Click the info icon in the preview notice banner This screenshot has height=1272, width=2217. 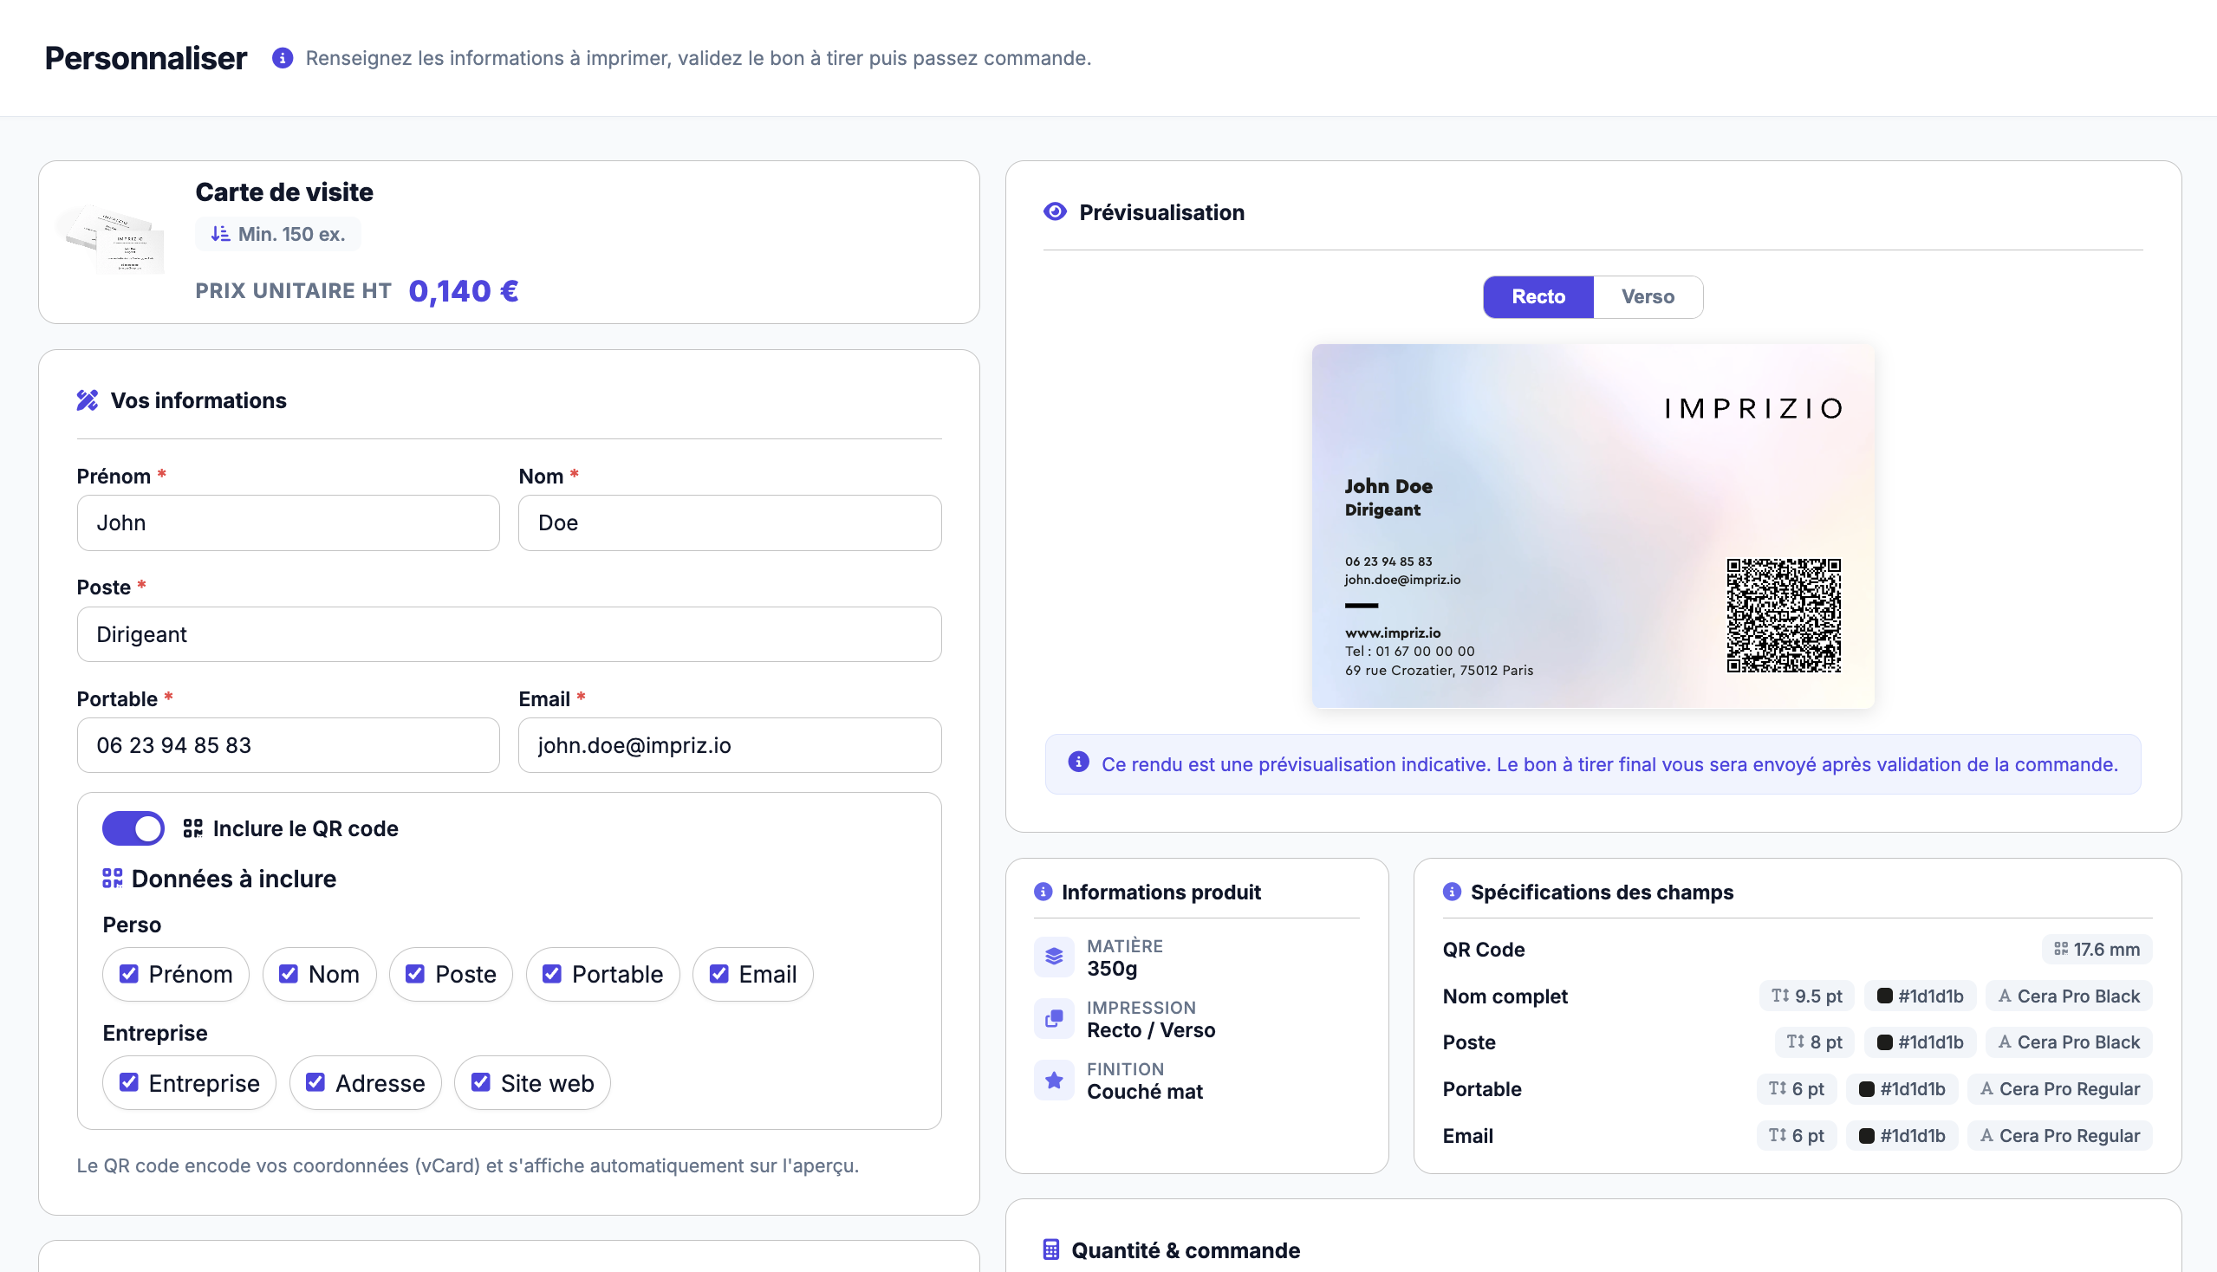(1078, 762)
